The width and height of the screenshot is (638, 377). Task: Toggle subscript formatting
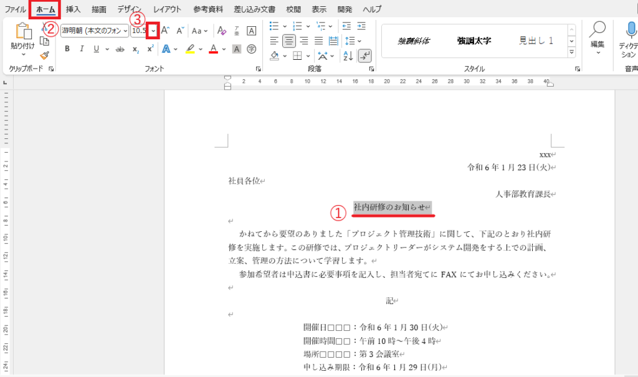(135, 49)
